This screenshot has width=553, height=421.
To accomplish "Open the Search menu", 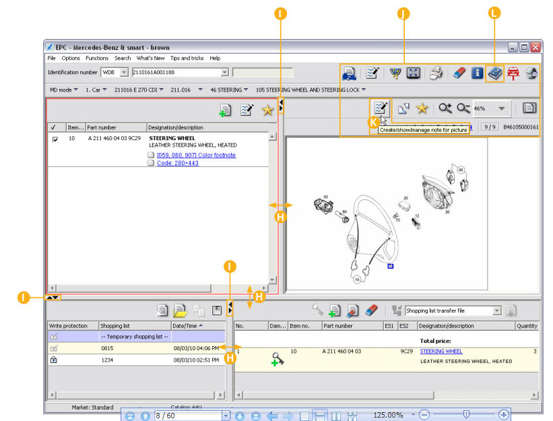I will pos(123,58).
